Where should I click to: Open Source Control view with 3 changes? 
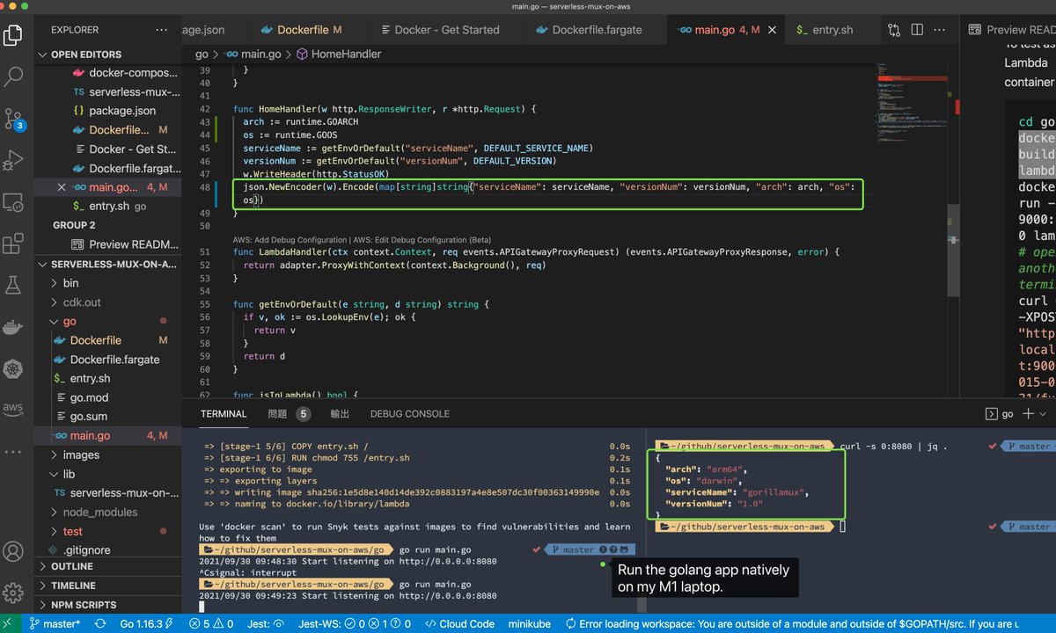click(x=14, y=119)
